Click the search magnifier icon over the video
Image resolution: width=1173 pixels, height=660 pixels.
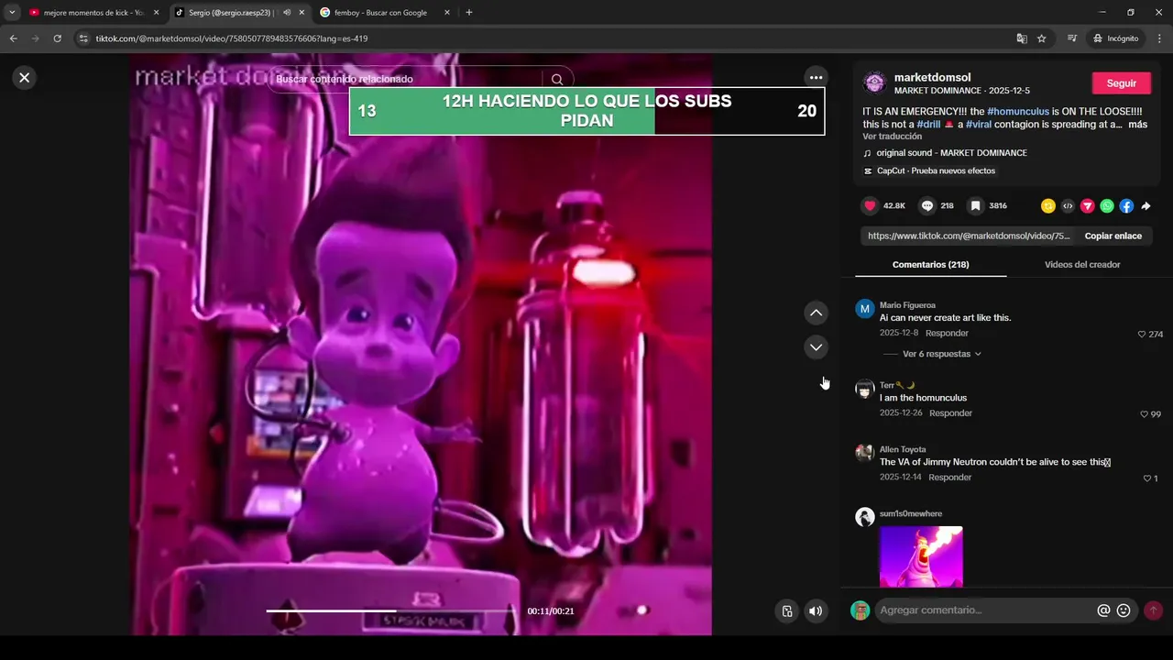click(557, 80)
